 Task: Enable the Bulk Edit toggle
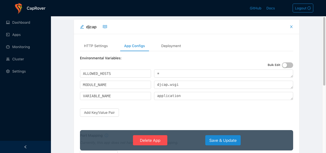click(287, 65)
